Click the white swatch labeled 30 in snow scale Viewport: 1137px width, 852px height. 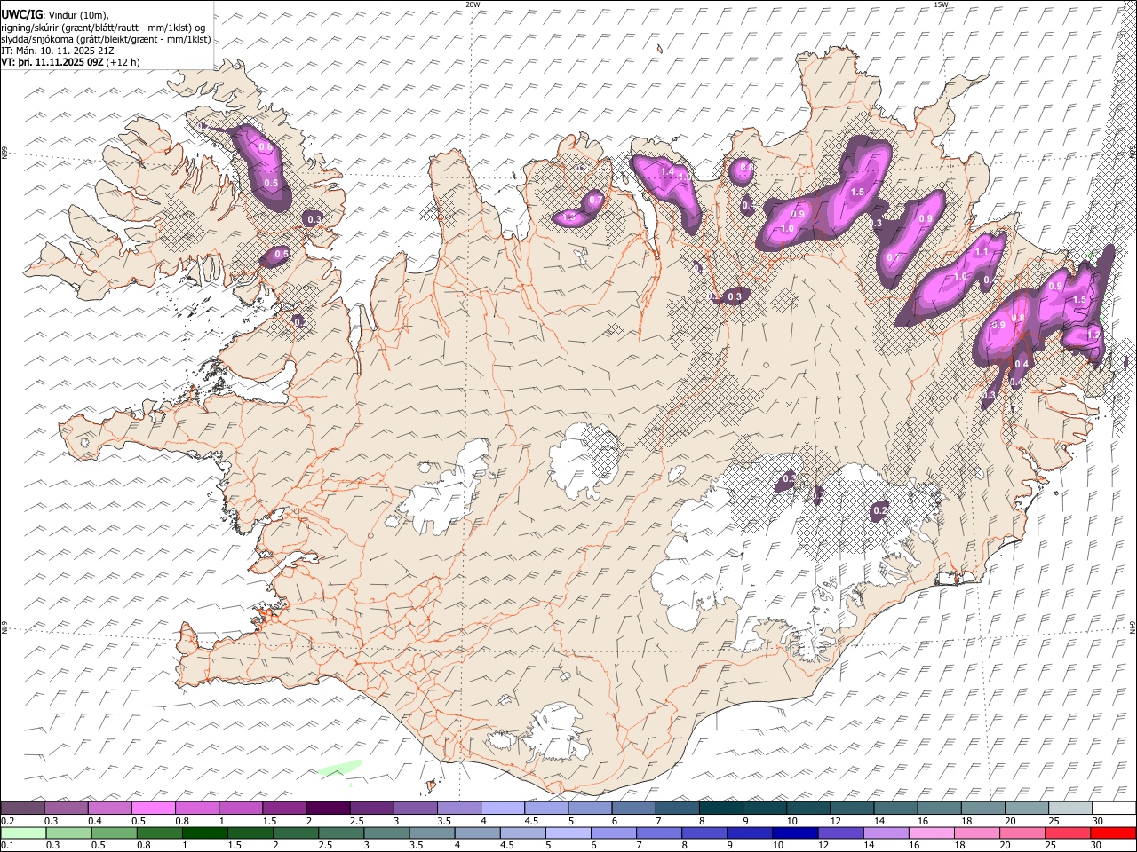coord(1112,808)
